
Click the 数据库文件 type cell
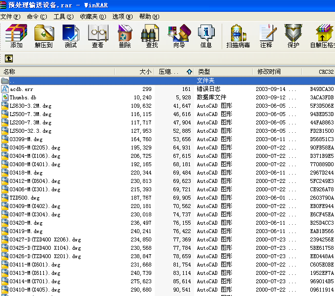tap(211, 97)
